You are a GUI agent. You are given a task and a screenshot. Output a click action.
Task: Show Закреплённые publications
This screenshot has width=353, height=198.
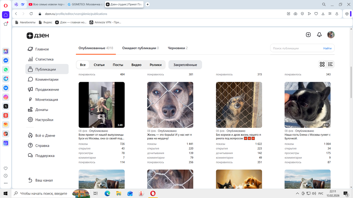click(x=185, y=65)
